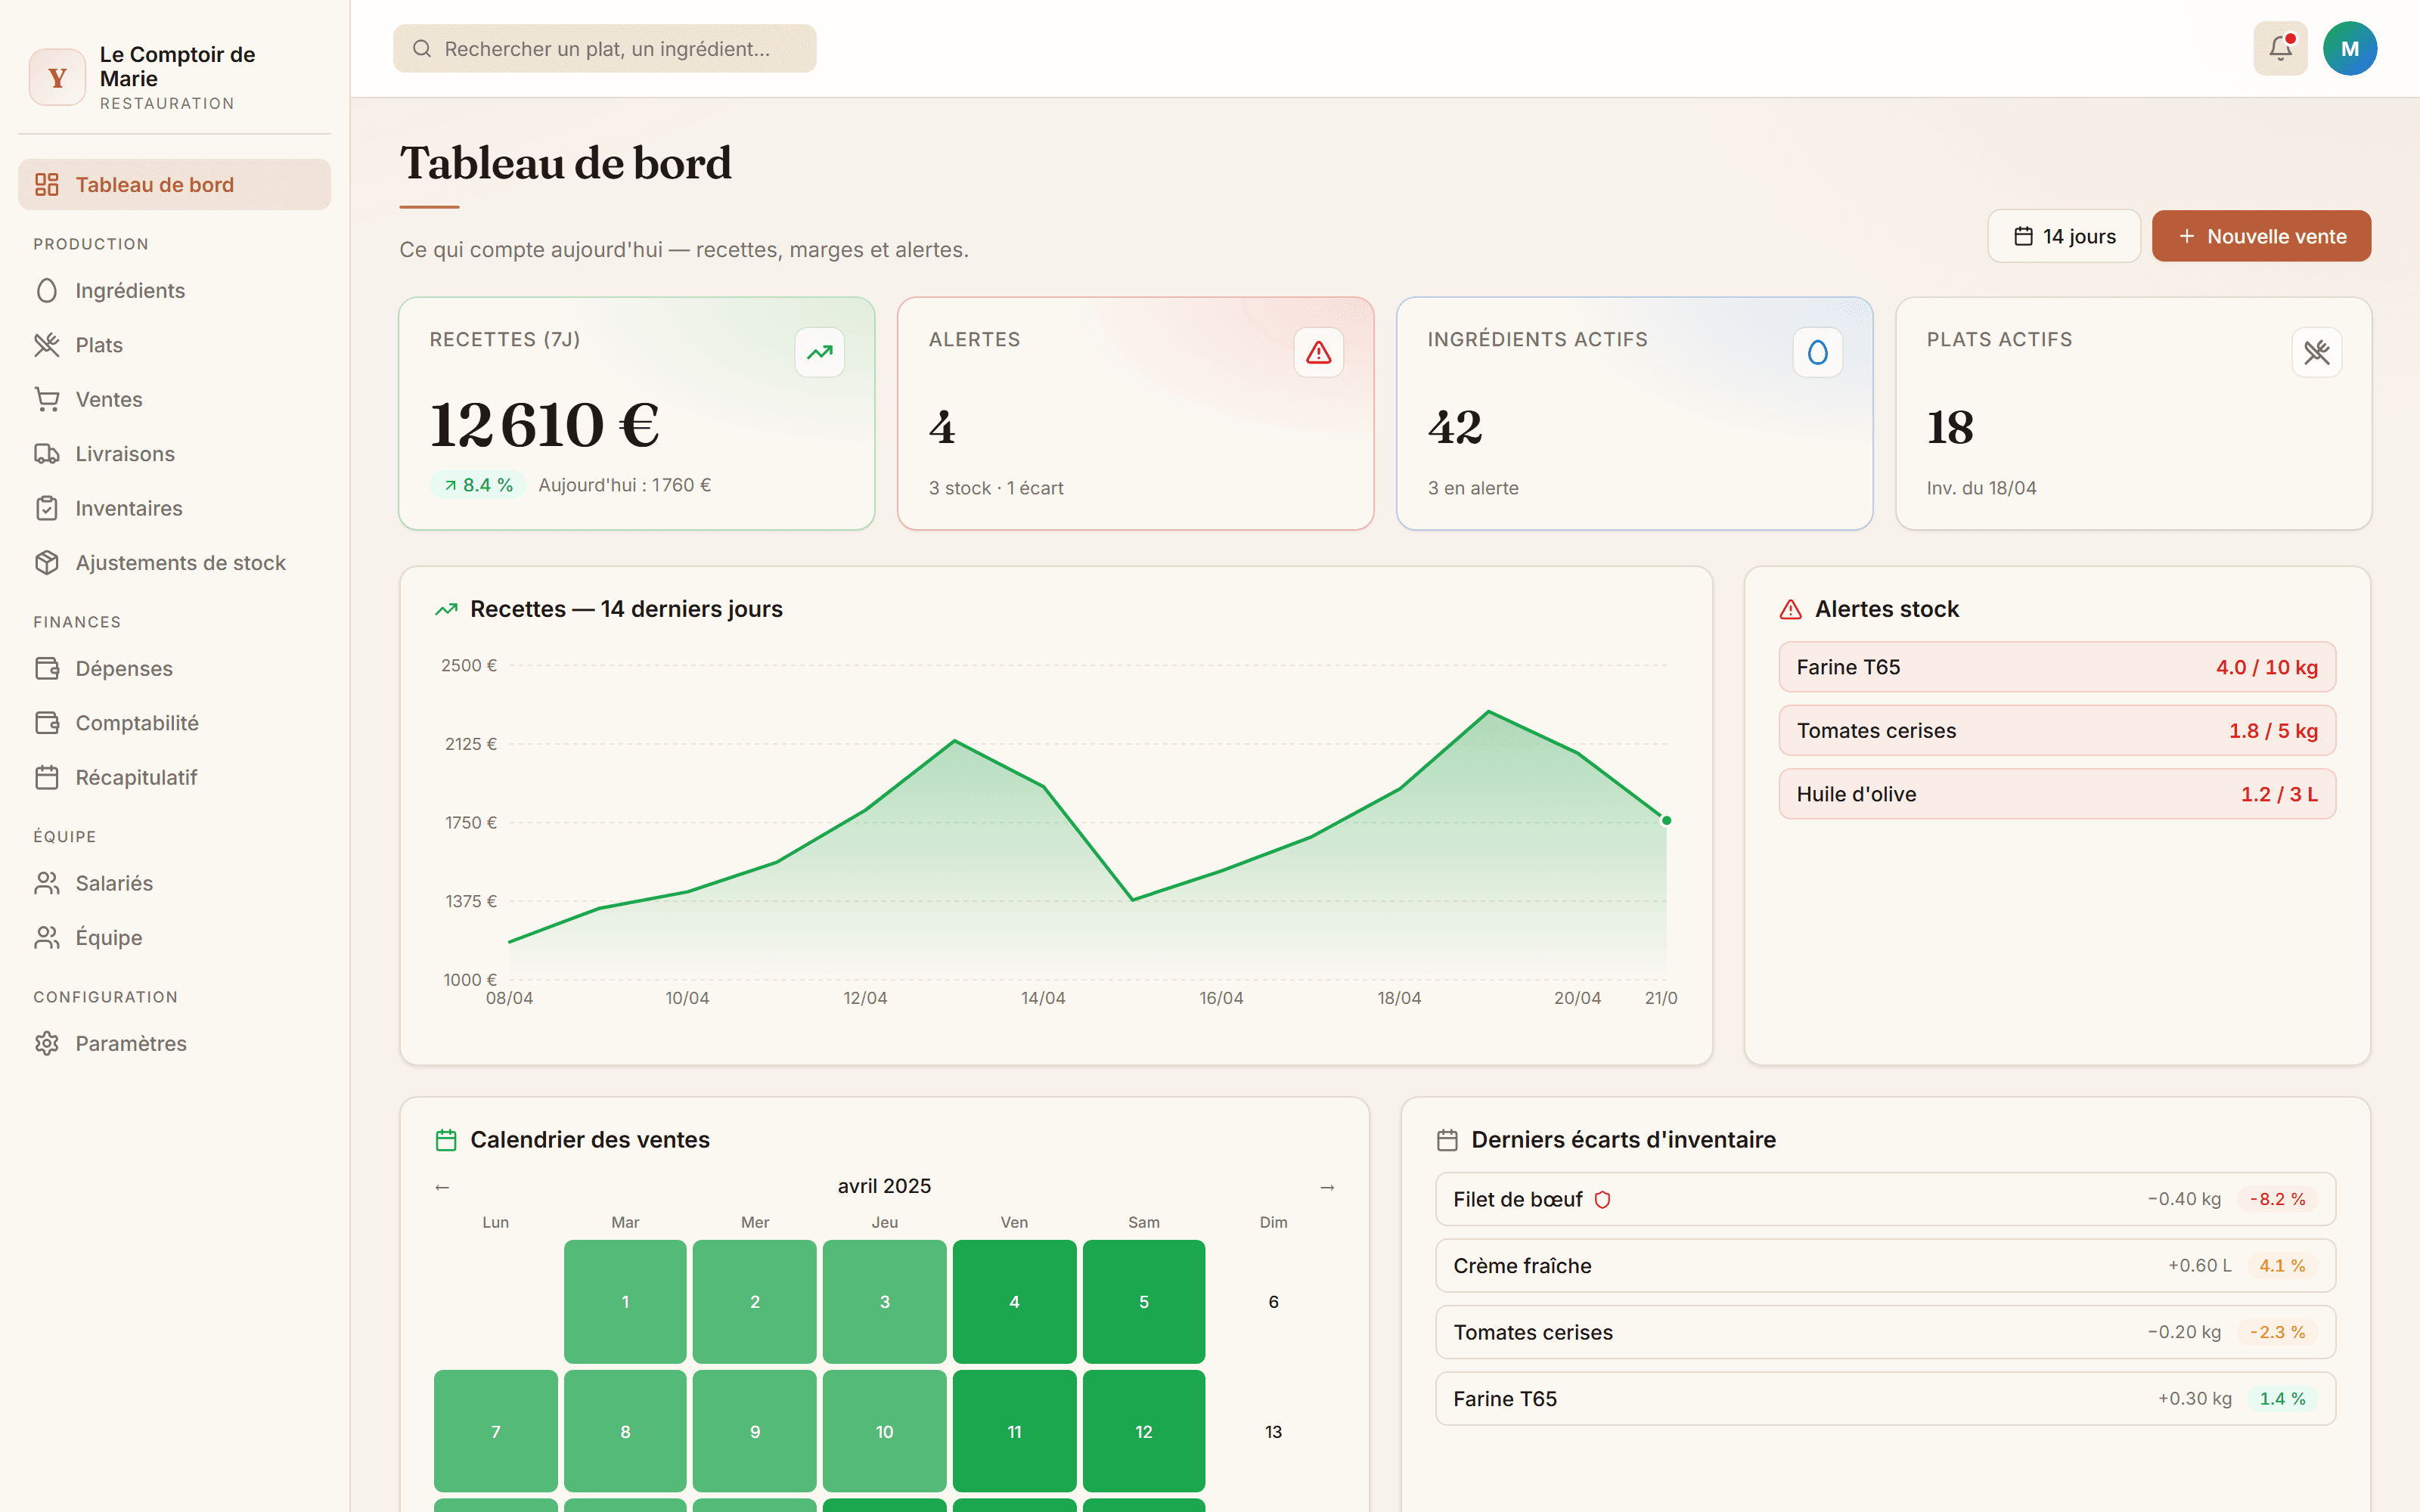This screenshot has height=1512, width=2420.
Task: Click the Dépenses wallet icon
Action: coord(47,669)
